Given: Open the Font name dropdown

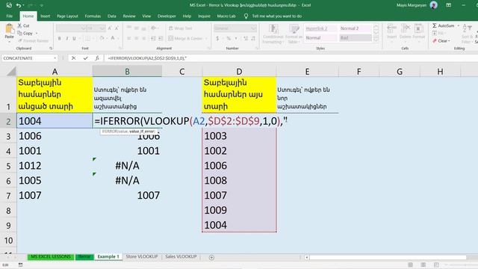Looking at the screenshot, I should click(83, 28).
